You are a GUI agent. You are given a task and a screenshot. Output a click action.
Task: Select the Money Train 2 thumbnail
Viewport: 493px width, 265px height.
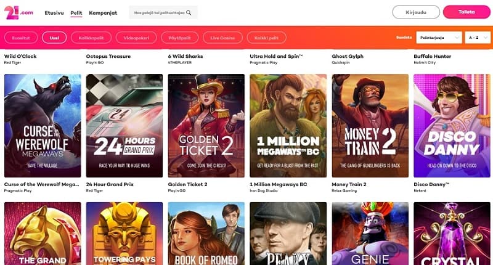(x=370, y=126)
